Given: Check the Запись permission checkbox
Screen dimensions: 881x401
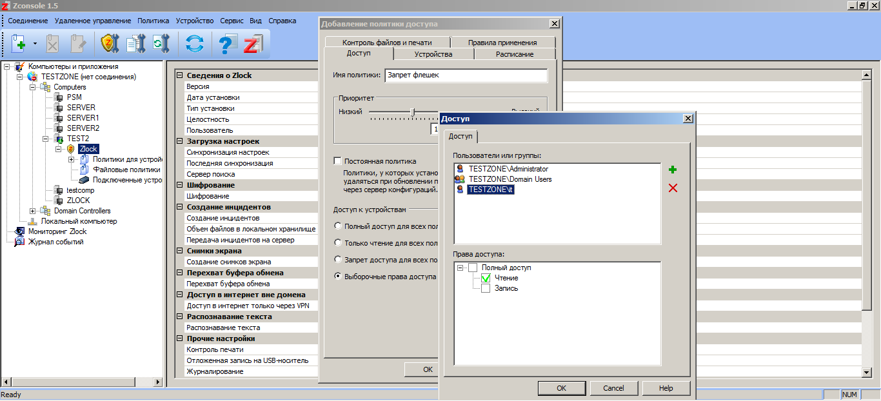Looking at the screenshot, I should coord(486,288).
